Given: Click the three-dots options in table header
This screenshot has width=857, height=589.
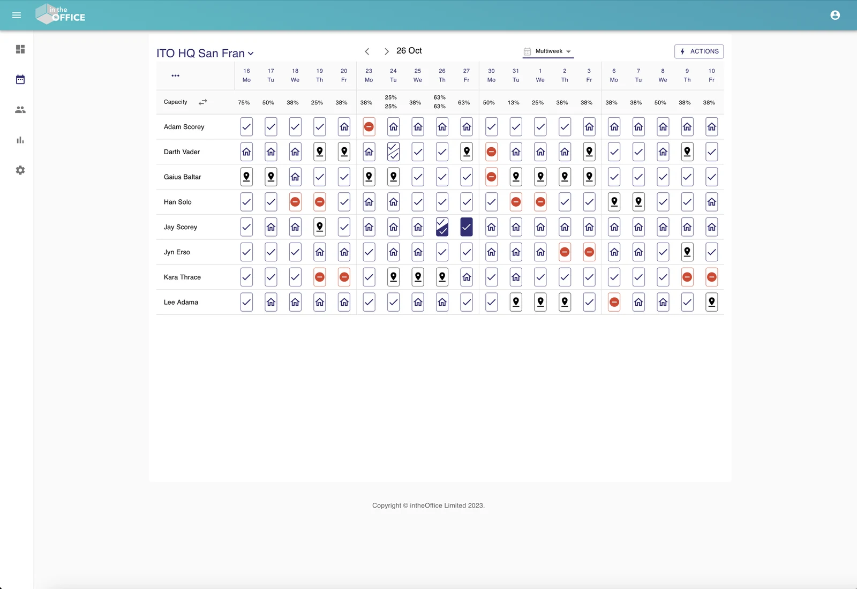Looking at the screenshot, I should (x=175, y=75).
